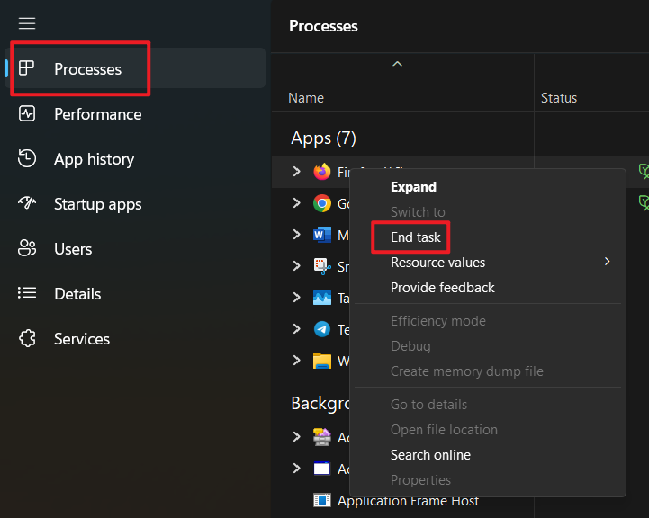
Task: Expand the first background process group
Action: coord(296,436)
